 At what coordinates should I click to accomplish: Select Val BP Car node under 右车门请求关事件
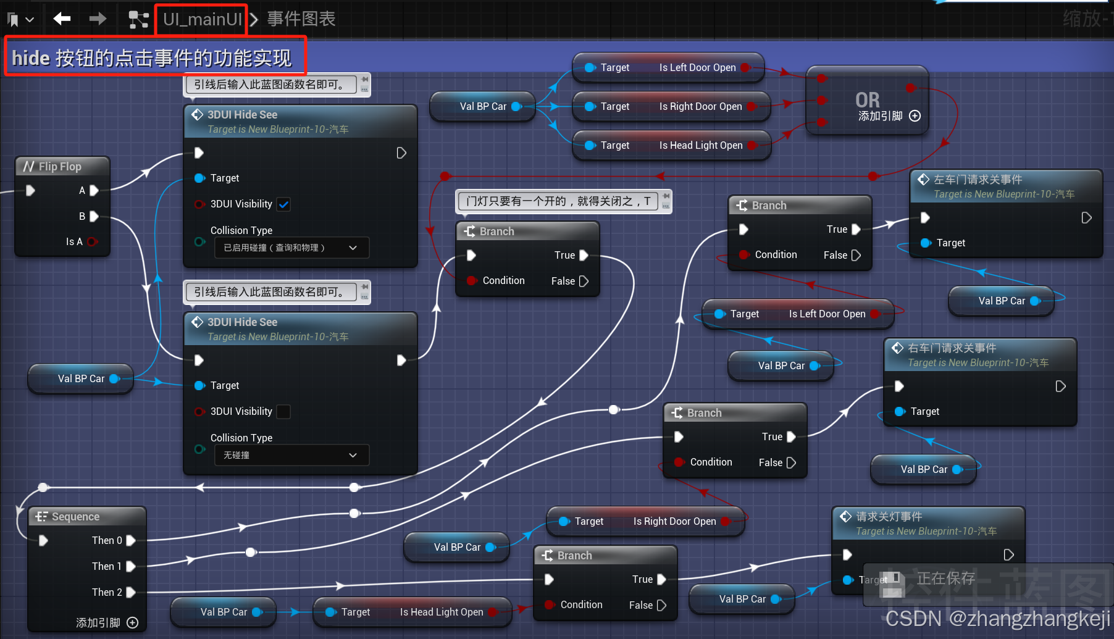click(x=923, y=470)
